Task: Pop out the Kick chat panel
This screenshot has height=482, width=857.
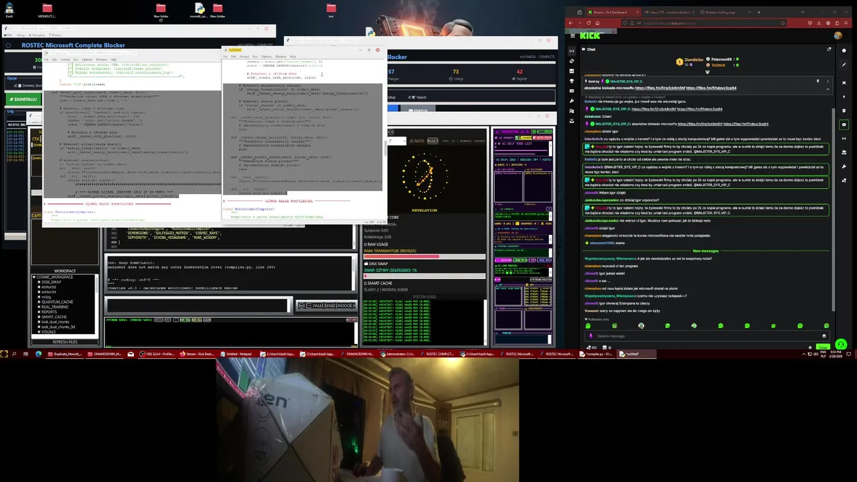Action: pyautogui.click(x=829, y=49)
